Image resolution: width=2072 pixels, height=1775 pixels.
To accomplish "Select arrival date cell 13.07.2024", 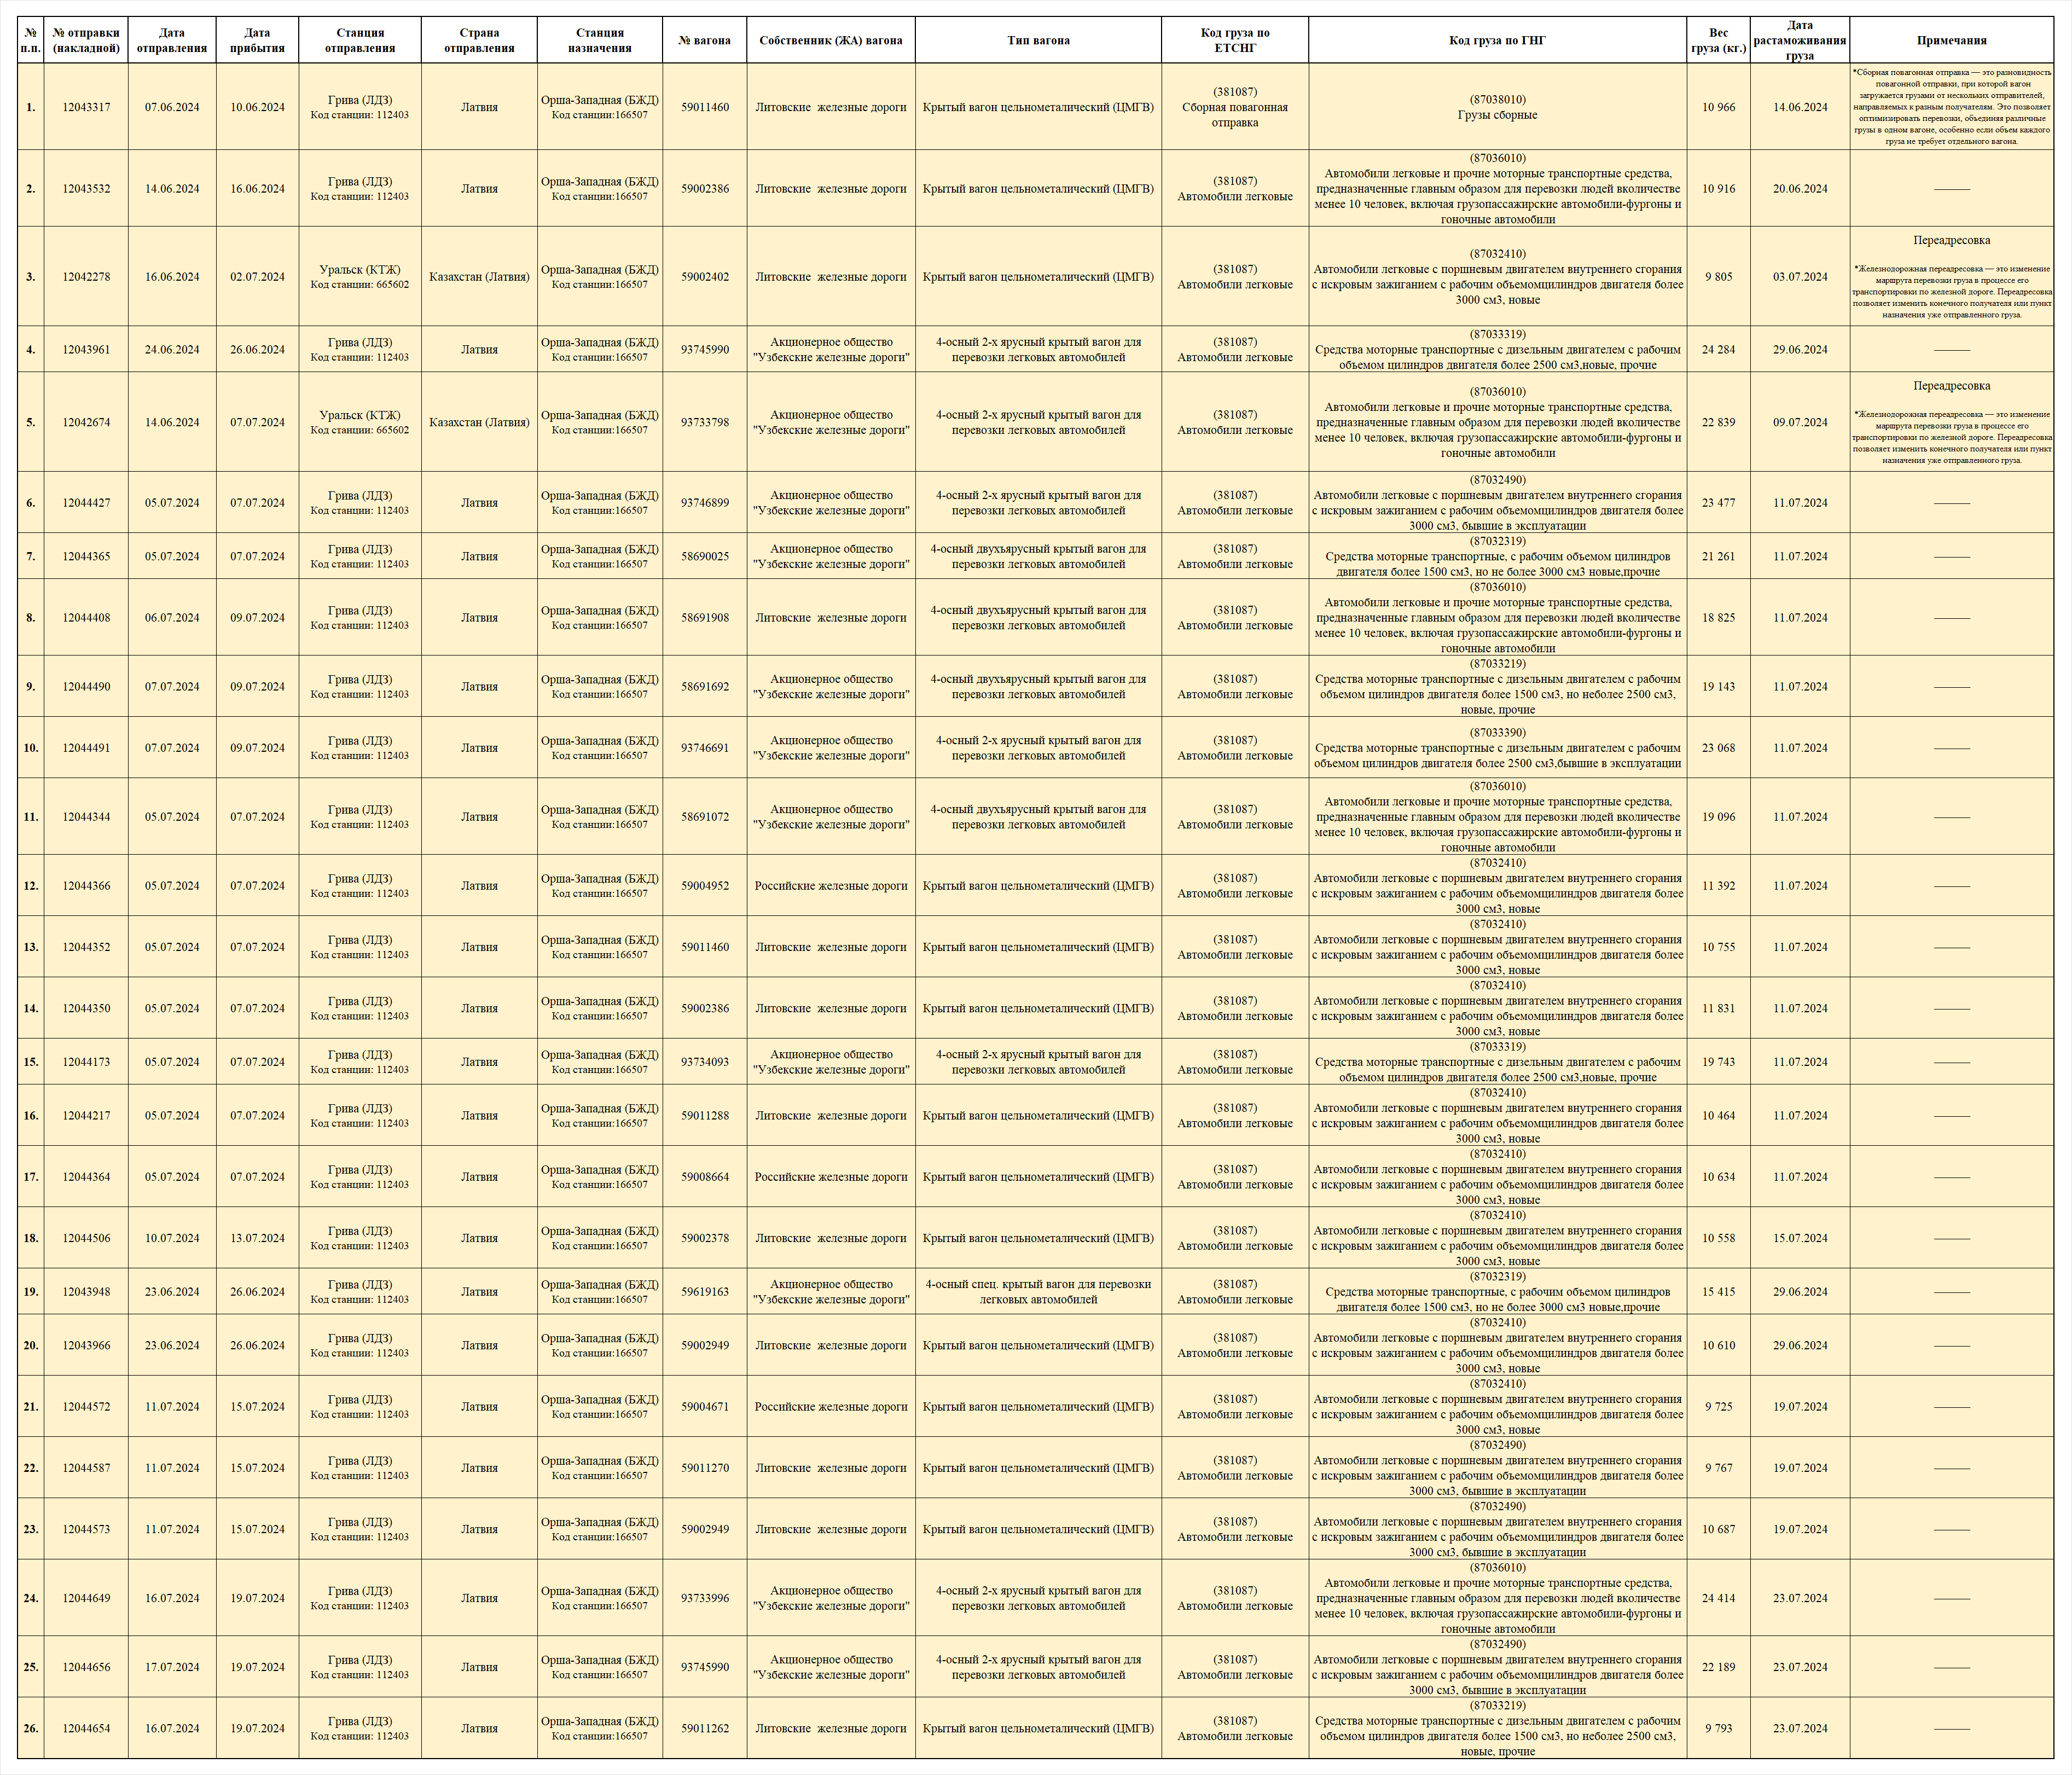I will [257, 1238].
